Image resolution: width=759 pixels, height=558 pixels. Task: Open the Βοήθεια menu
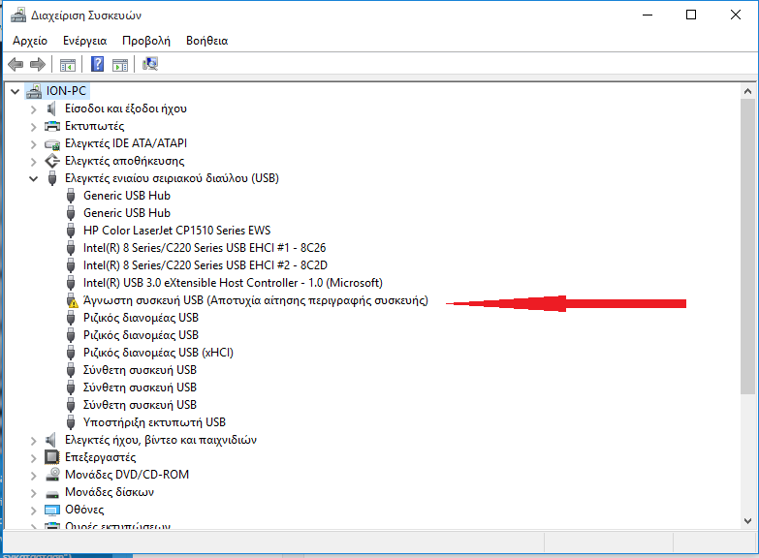[x=206, y=41]
